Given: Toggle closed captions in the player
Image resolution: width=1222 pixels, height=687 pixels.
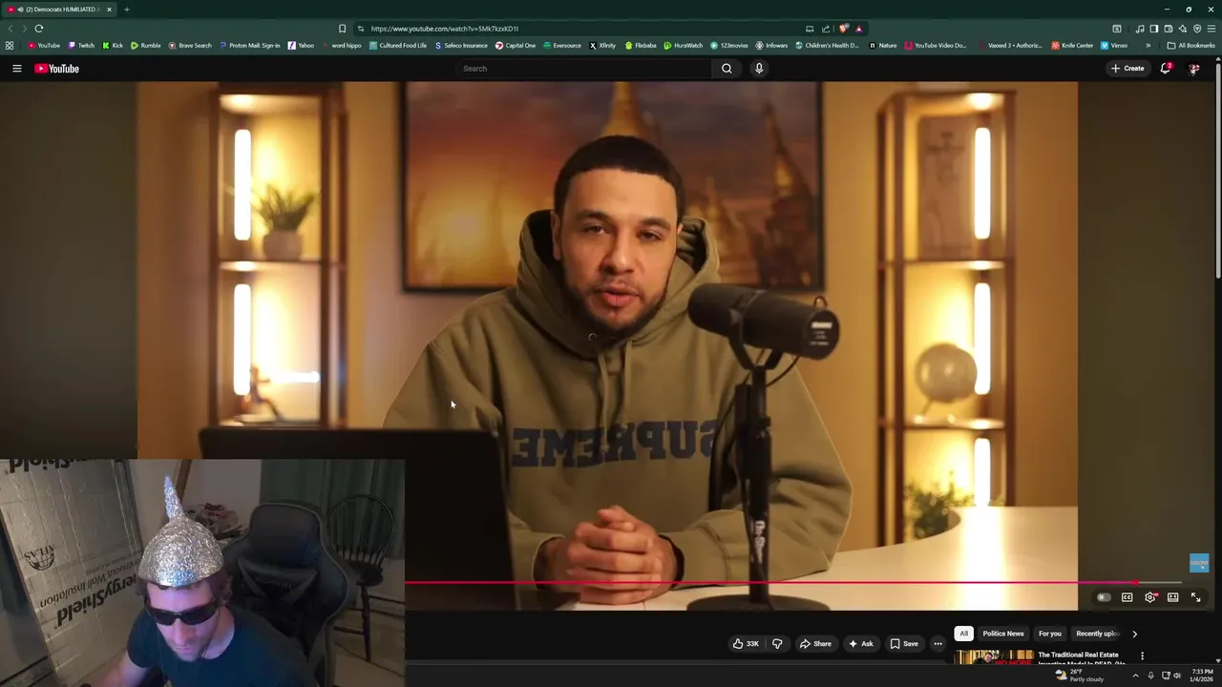Looking at the screenshot, I should click(x=1127, y=597).
